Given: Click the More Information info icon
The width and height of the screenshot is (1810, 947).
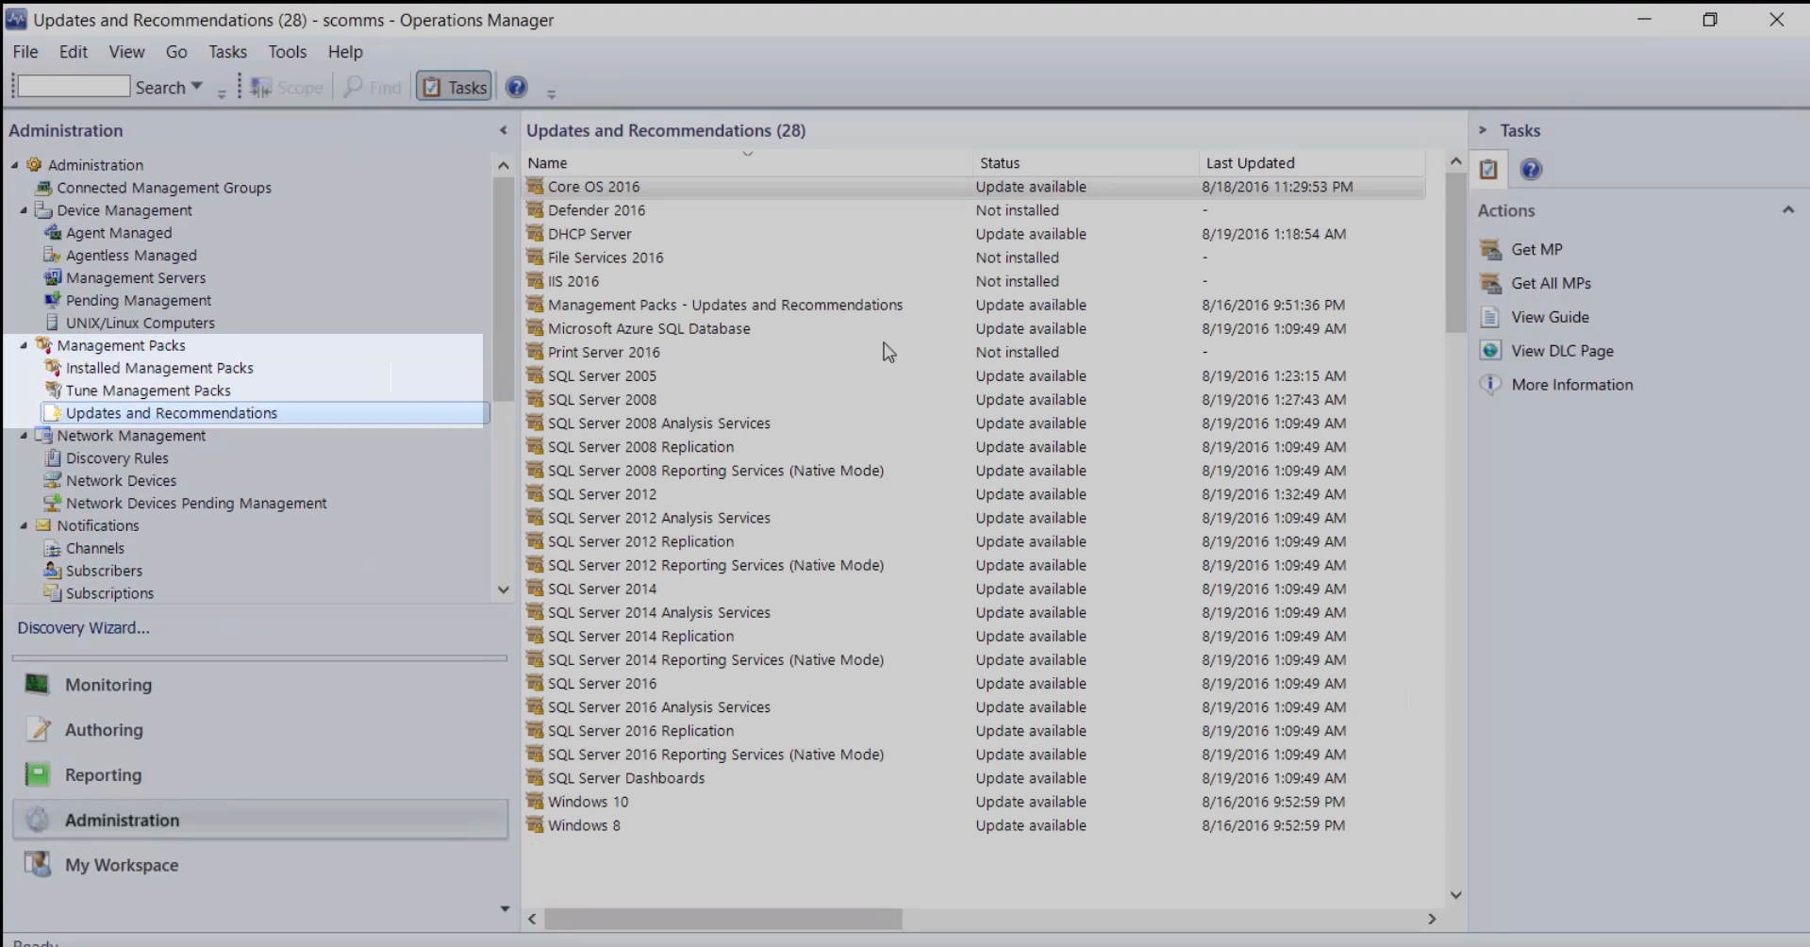Looking at the screenshot, I should pos(1490,385).
